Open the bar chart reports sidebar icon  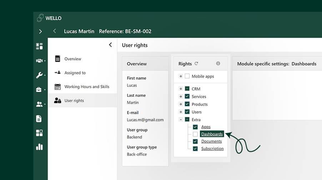39,147
